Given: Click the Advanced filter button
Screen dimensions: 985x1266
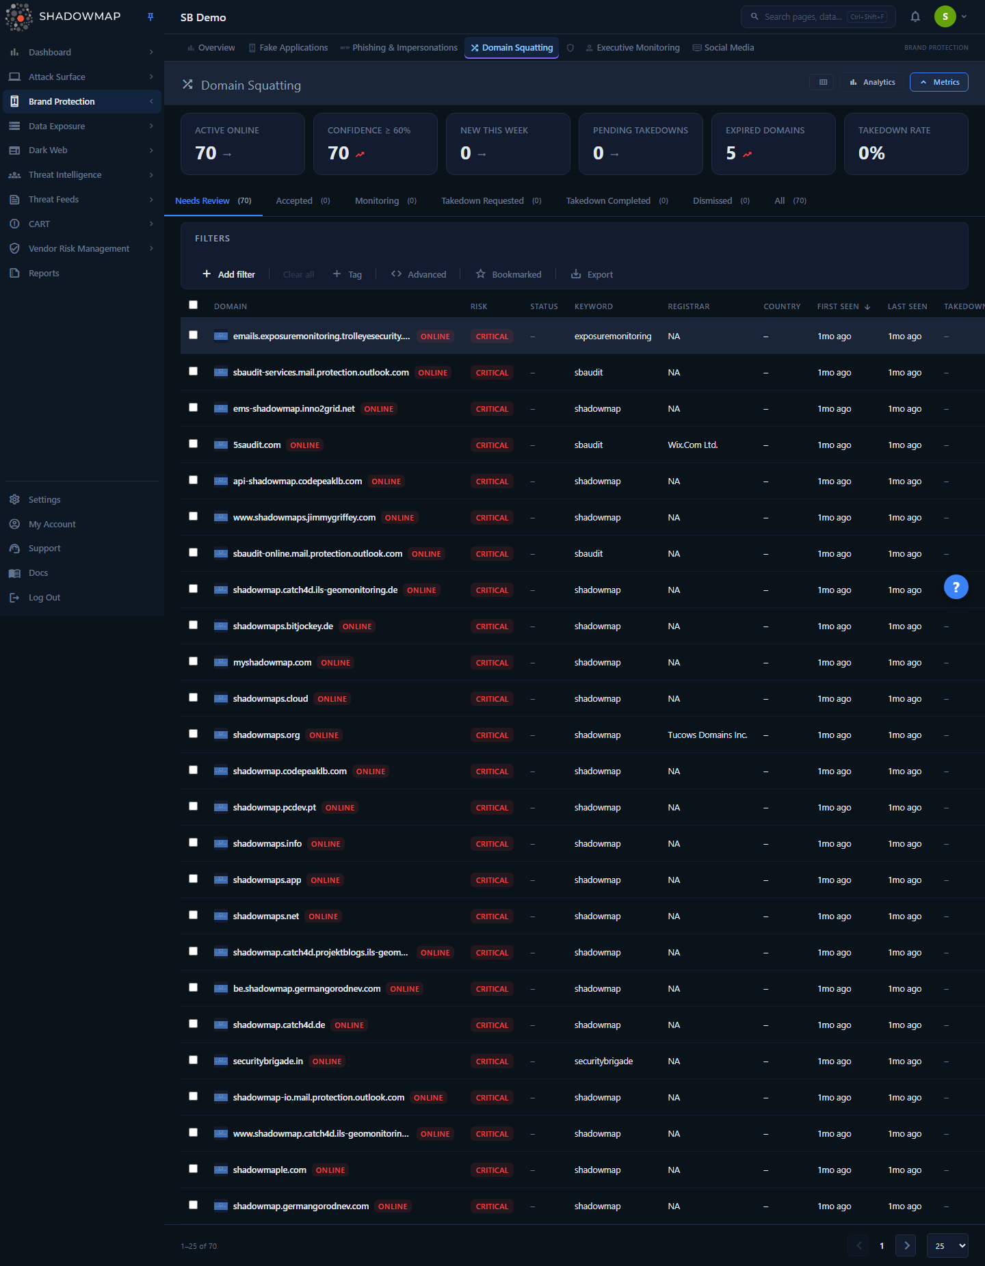Looking at the screenshot, I should pyautogui.click(x=419, y=274).
